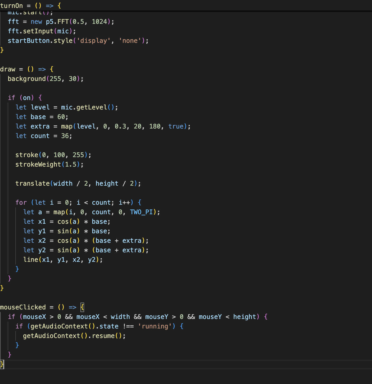Place cursor on getLevel method call
Viewport: 372px width, 384px height.
coord(92,107)
